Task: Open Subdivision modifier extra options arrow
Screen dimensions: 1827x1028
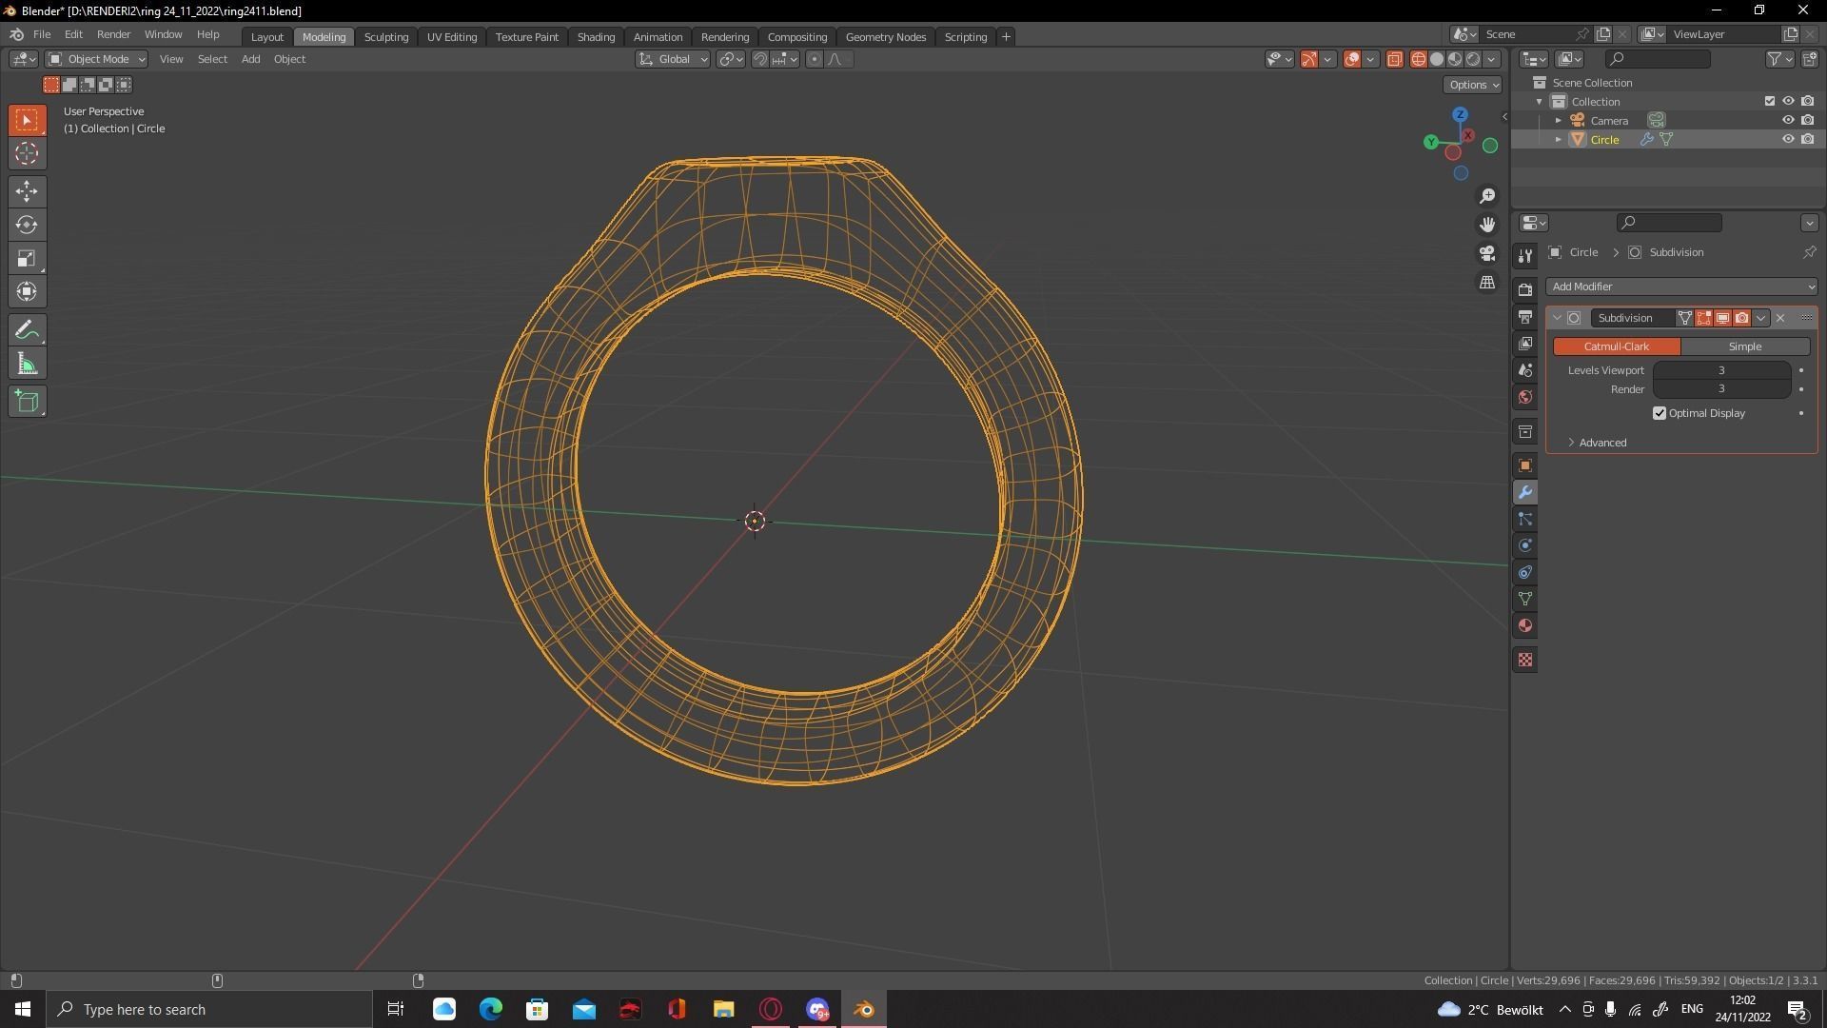Action: (1761, 318)
